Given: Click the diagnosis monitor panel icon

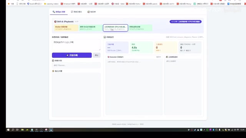Looking at the screenshot, I should pos(105,37).
